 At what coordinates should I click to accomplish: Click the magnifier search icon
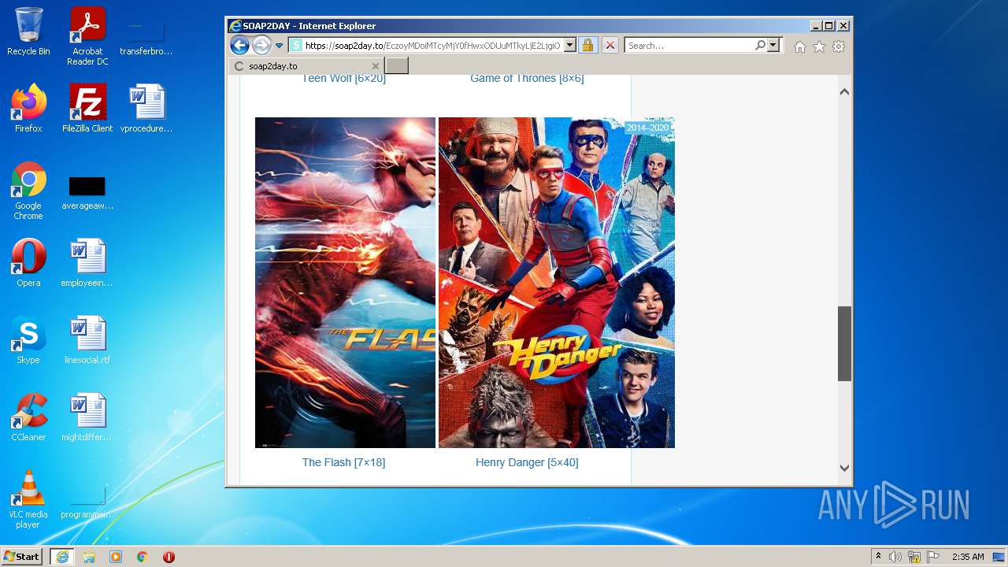(760, 46)
